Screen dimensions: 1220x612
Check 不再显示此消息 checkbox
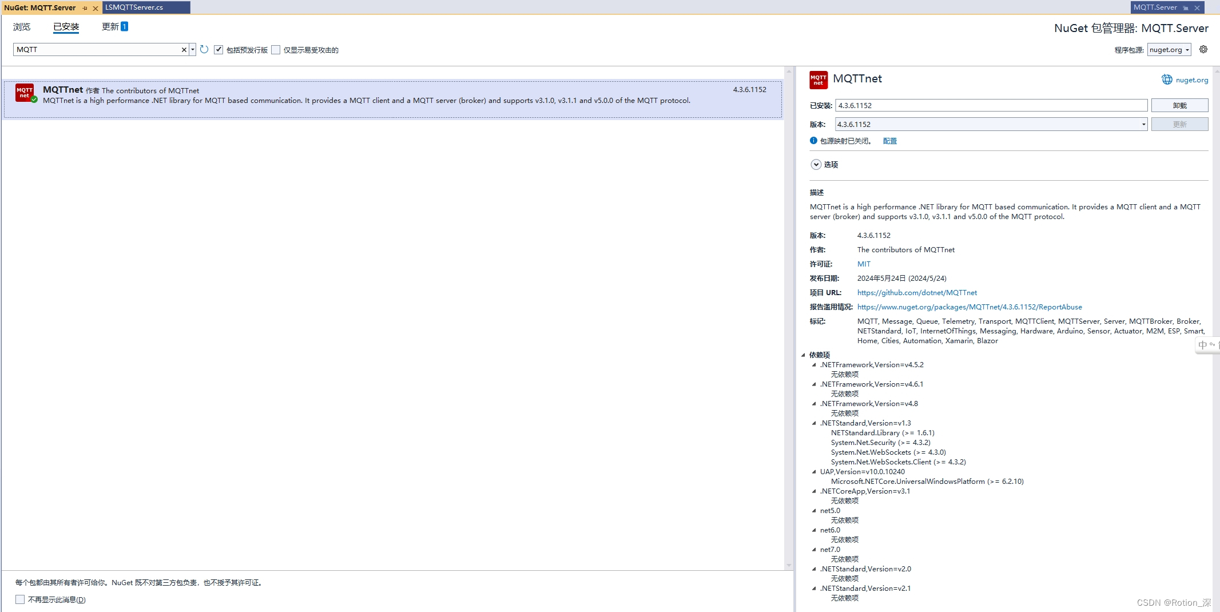click(x=20, y=599)
